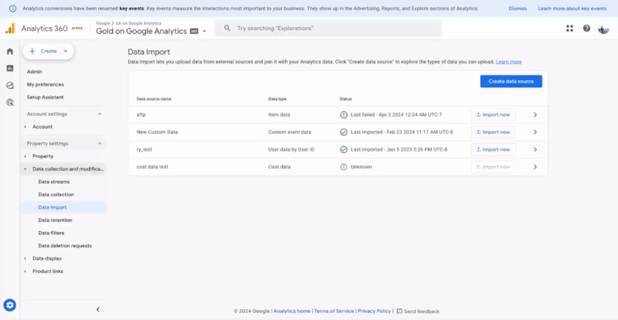Viewport: 618px width, 320px height.
Task: Click Import now for New Custom Data
Action: (x=493, y=132)
